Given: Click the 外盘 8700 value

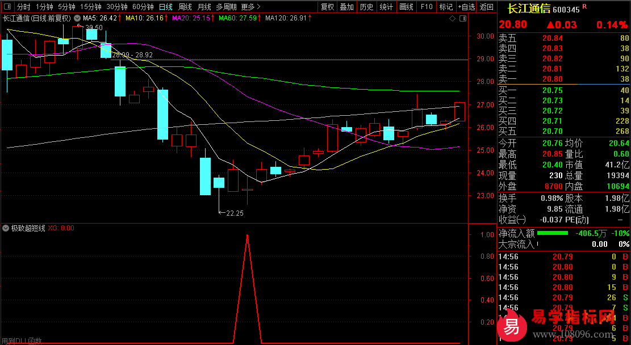Looking at the screenshot, I should [554, 187].
